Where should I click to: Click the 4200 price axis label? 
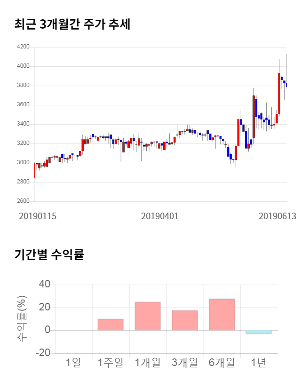(x=23, y=47)
